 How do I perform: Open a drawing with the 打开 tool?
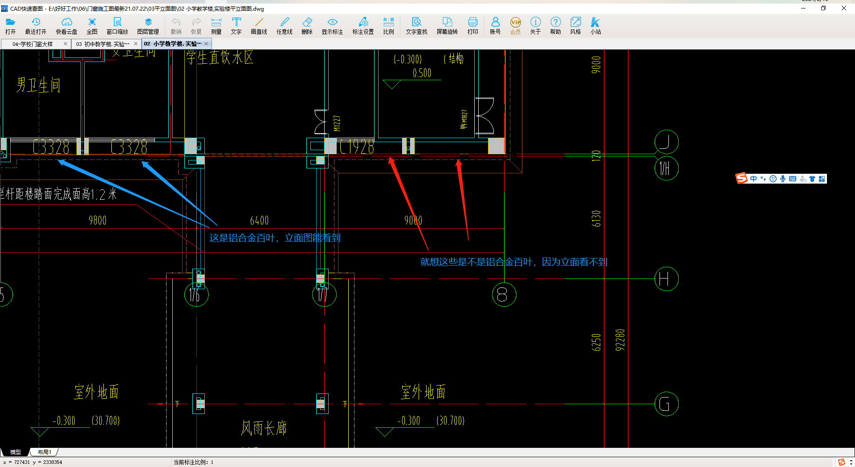pos(10,26)
